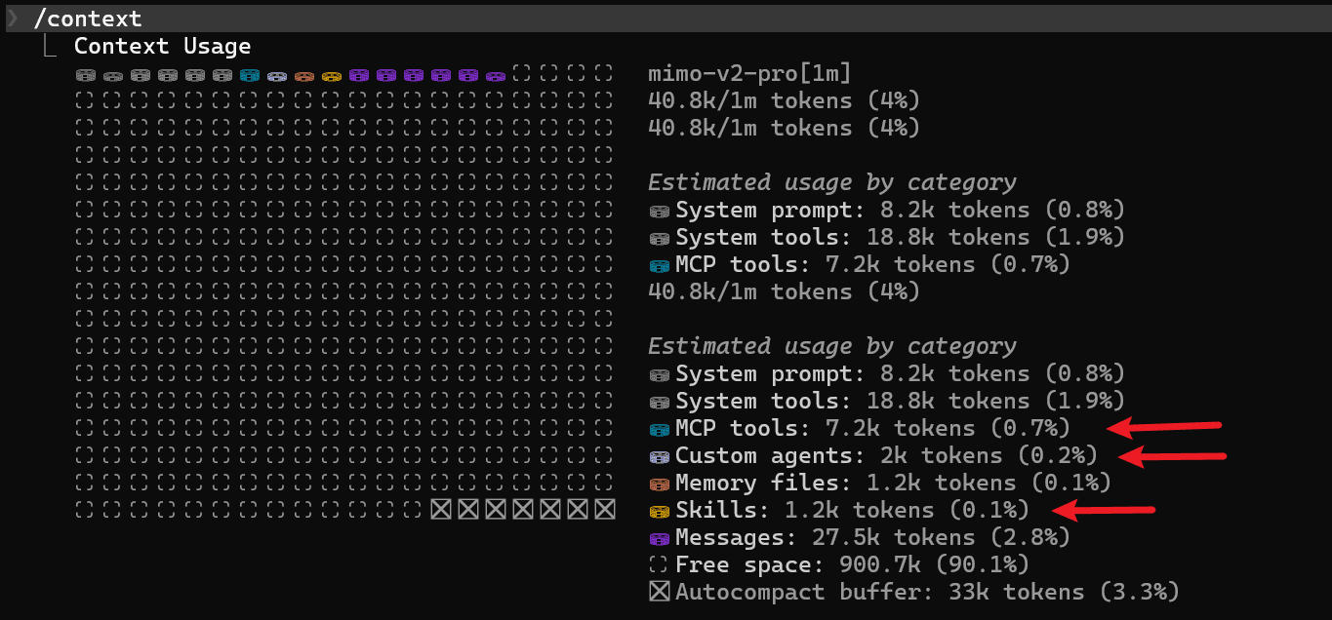Click the Custom agents legend icon
This screenshot has height=620, width=1332.
660,456
